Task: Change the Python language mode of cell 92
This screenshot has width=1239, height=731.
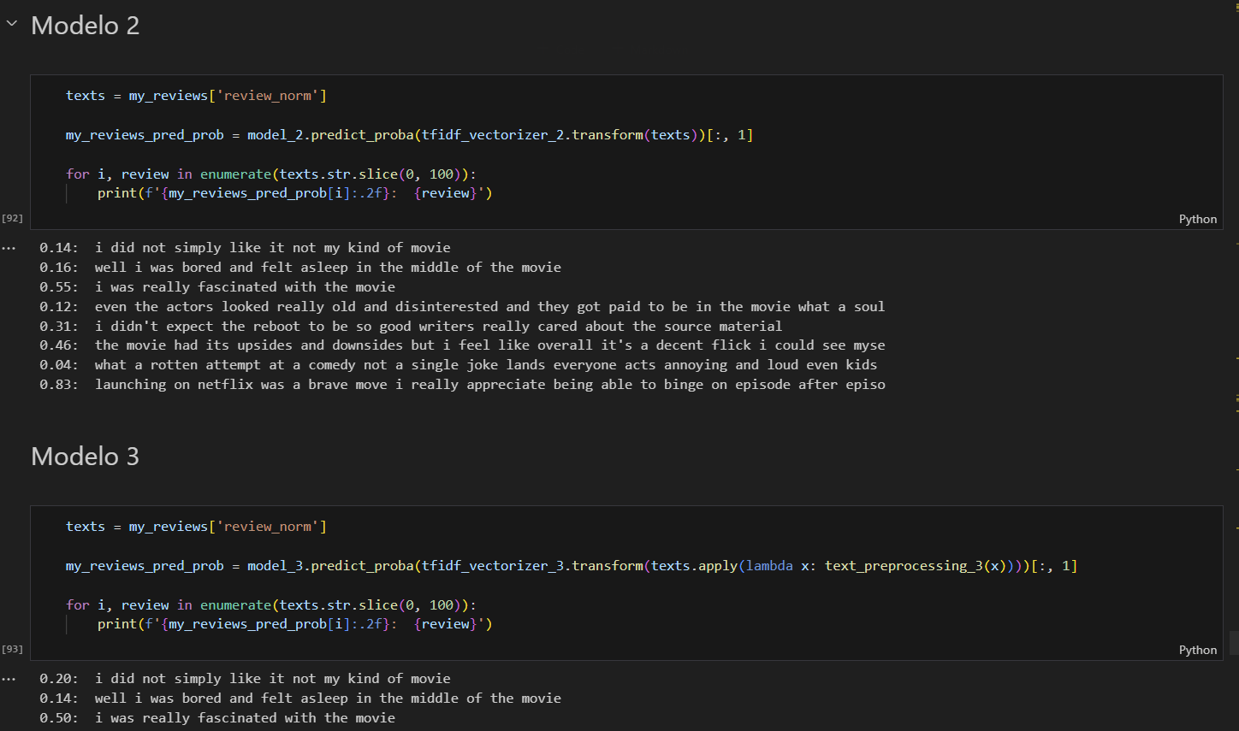Action: [1197, 219]
